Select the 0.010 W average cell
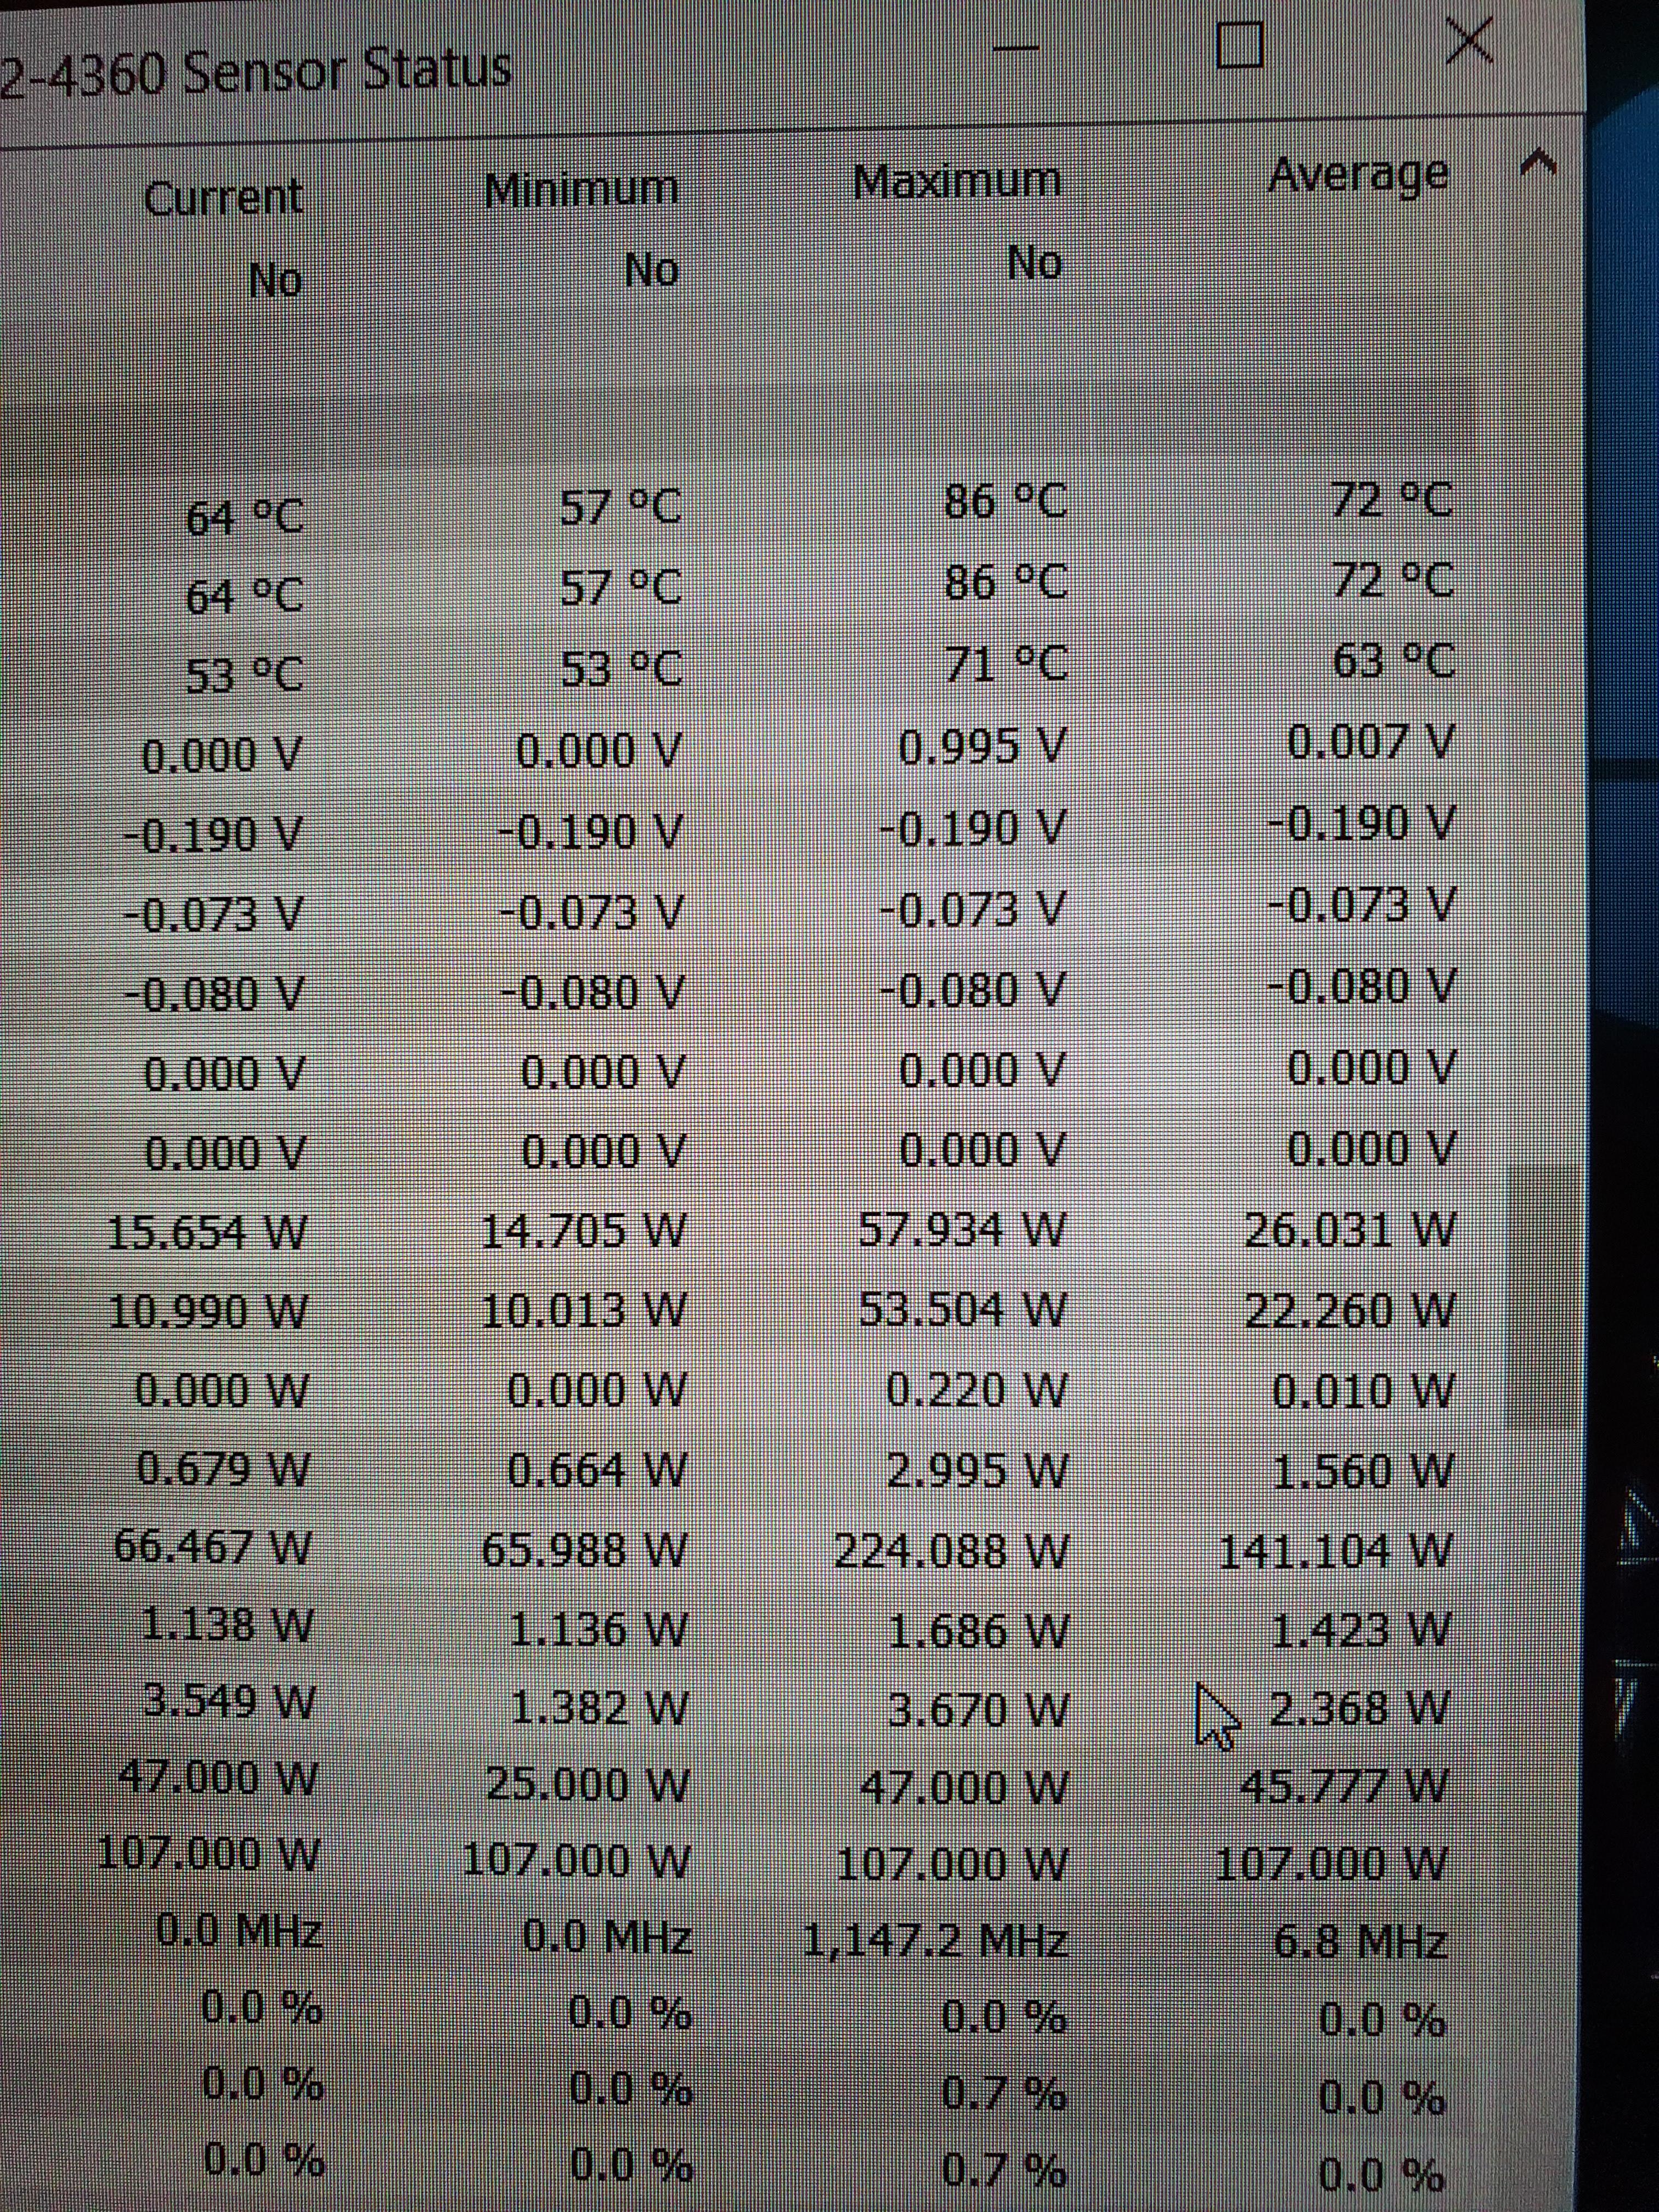 pyautogui.click(x=1362, y=1390)
